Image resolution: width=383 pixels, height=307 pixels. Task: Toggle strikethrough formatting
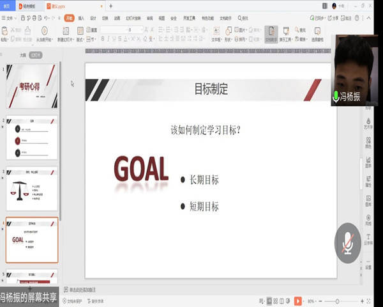[120, 38]
